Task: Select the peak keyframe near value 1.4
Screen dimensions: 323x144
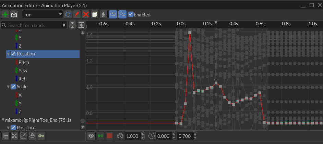Action: point(190,32)
